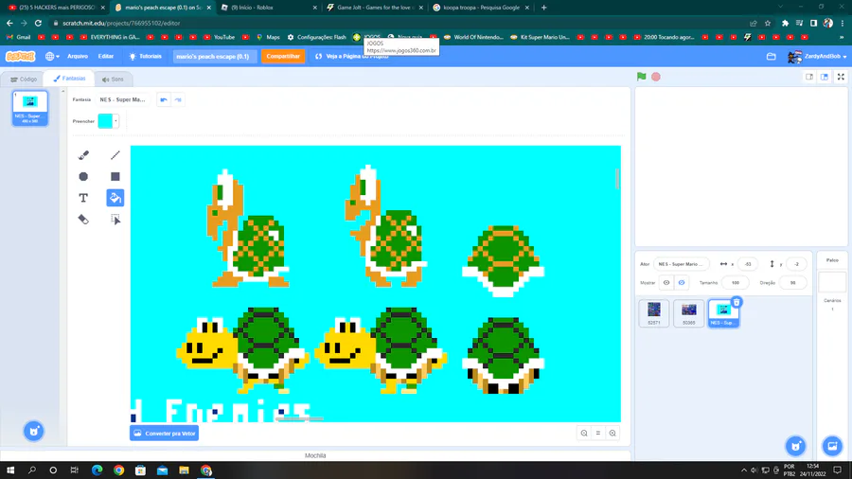
Task: Select the Palco stage backdrop thumbnail
Action: click(x=832, y=282)
